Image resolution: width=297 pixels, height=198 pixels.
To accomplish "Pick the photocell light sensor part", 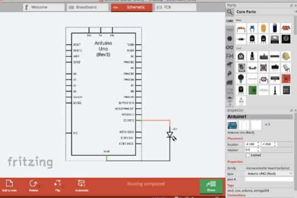I will point(264,79).
